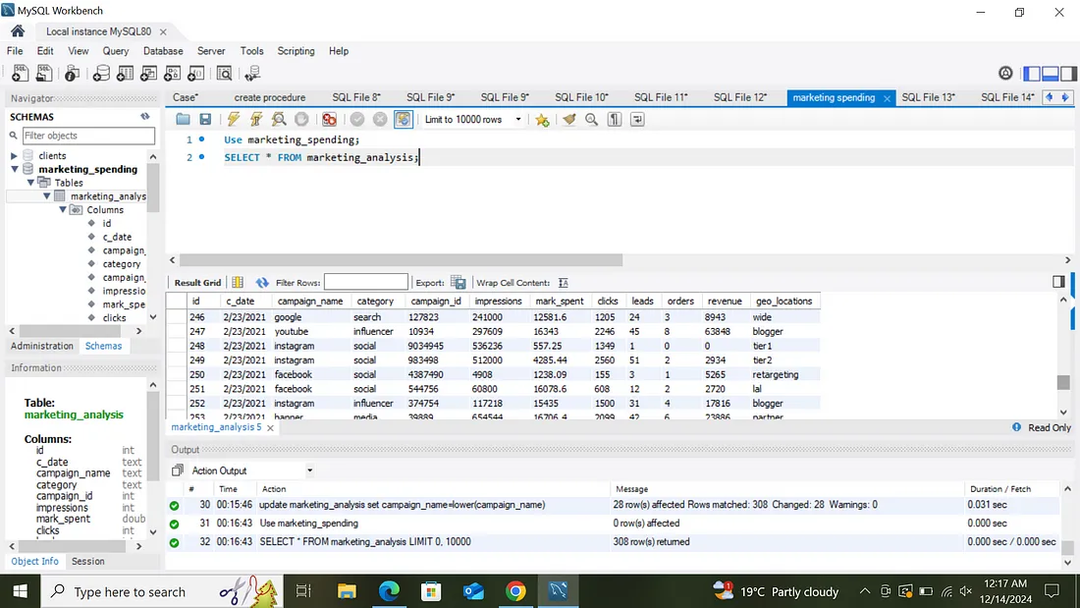
Task: Click the reconnect to DBMS icon
Action: pyautogui.click(x=252, y=73)
